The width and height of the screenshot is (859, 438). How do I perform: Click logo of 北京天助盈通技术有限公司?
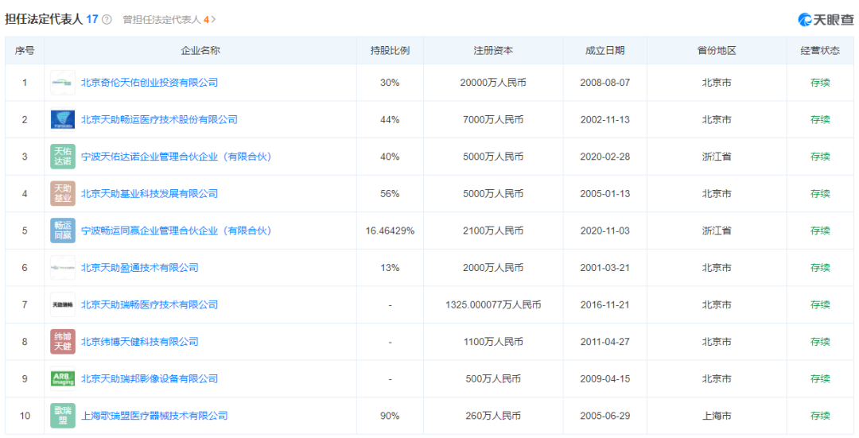point(63,268)
